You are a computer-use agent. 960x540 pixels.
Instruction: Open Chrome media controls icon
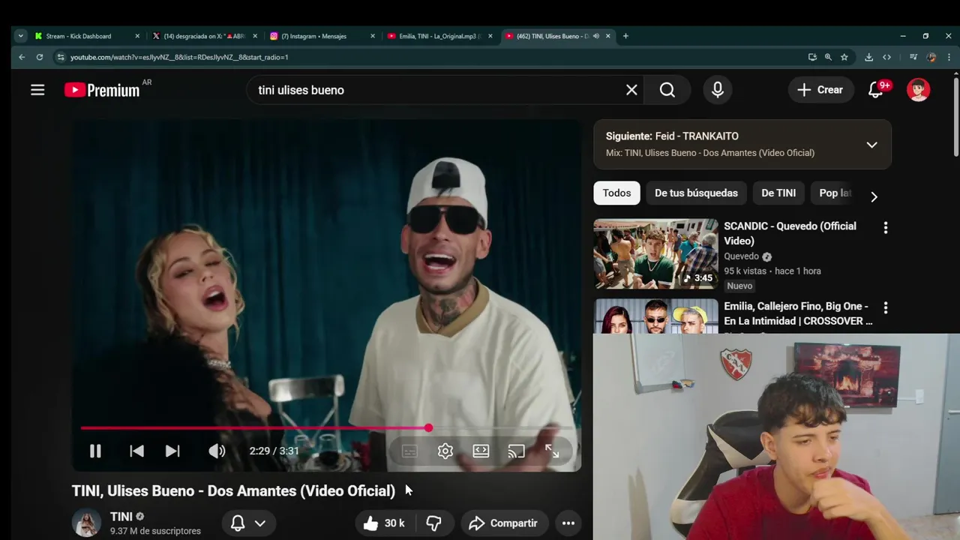[913, 57]
